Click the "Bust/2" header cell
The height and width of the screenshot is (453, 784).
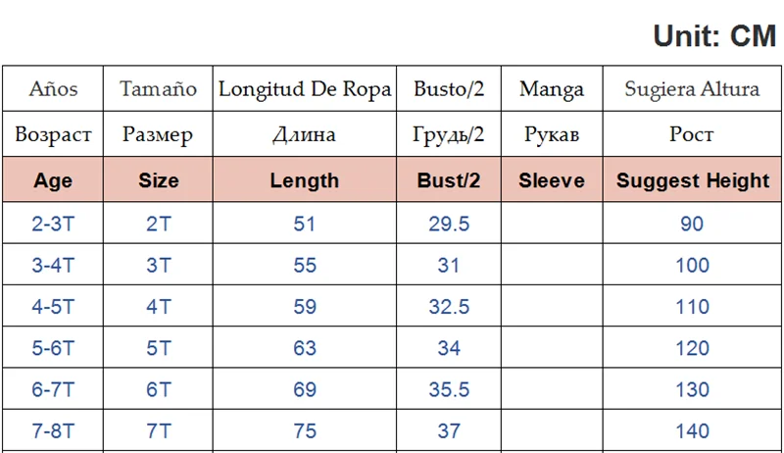[449, 180]
